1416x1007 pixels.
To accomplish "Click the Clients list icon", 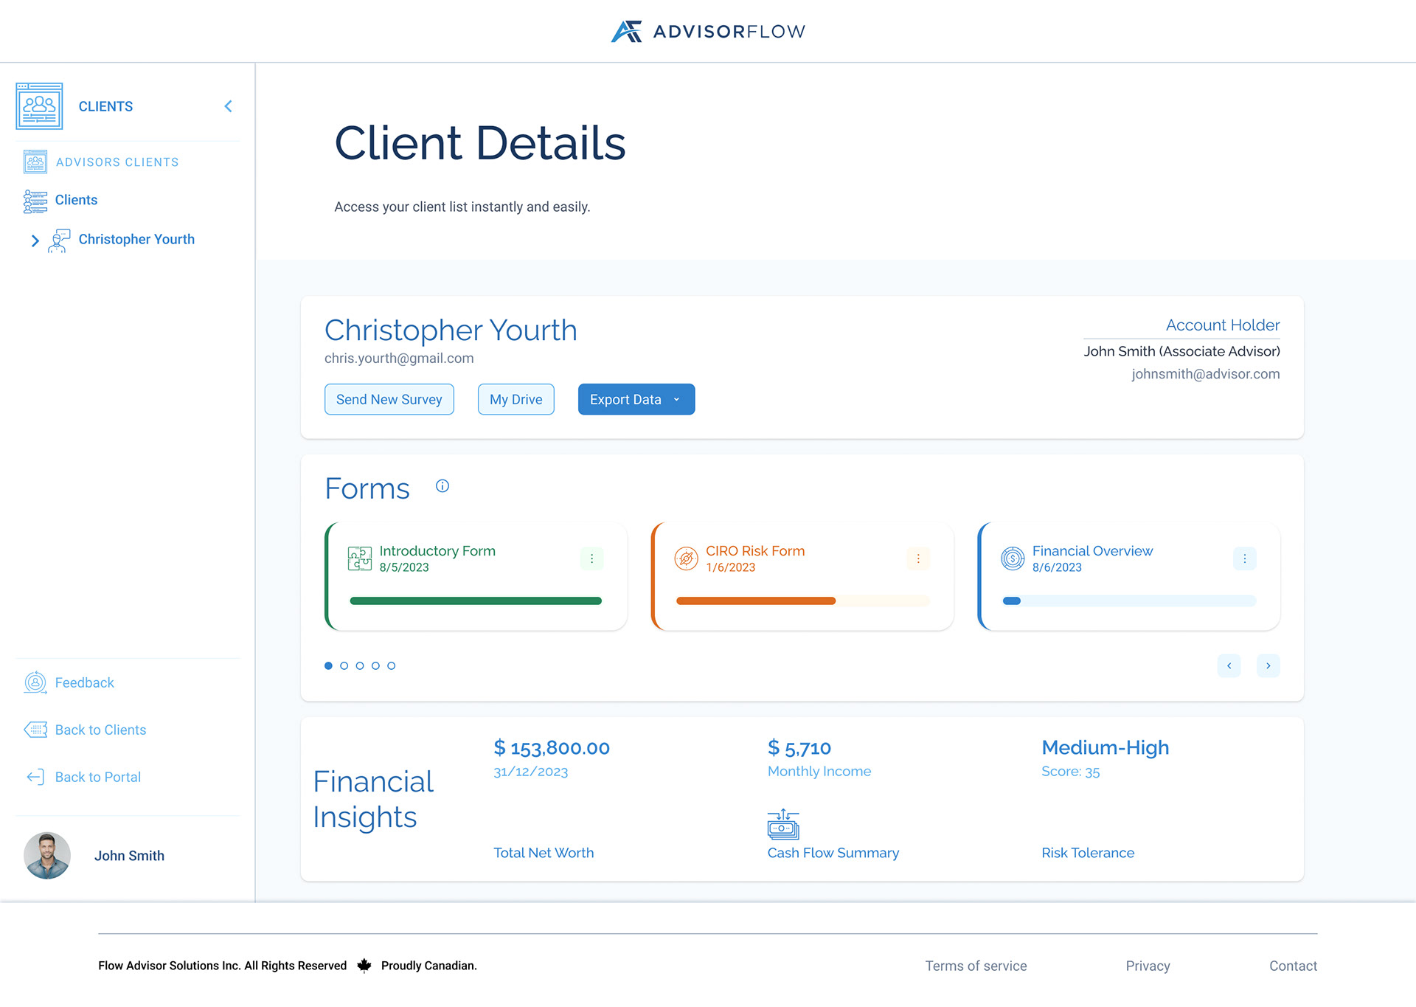I will [35, 200].
